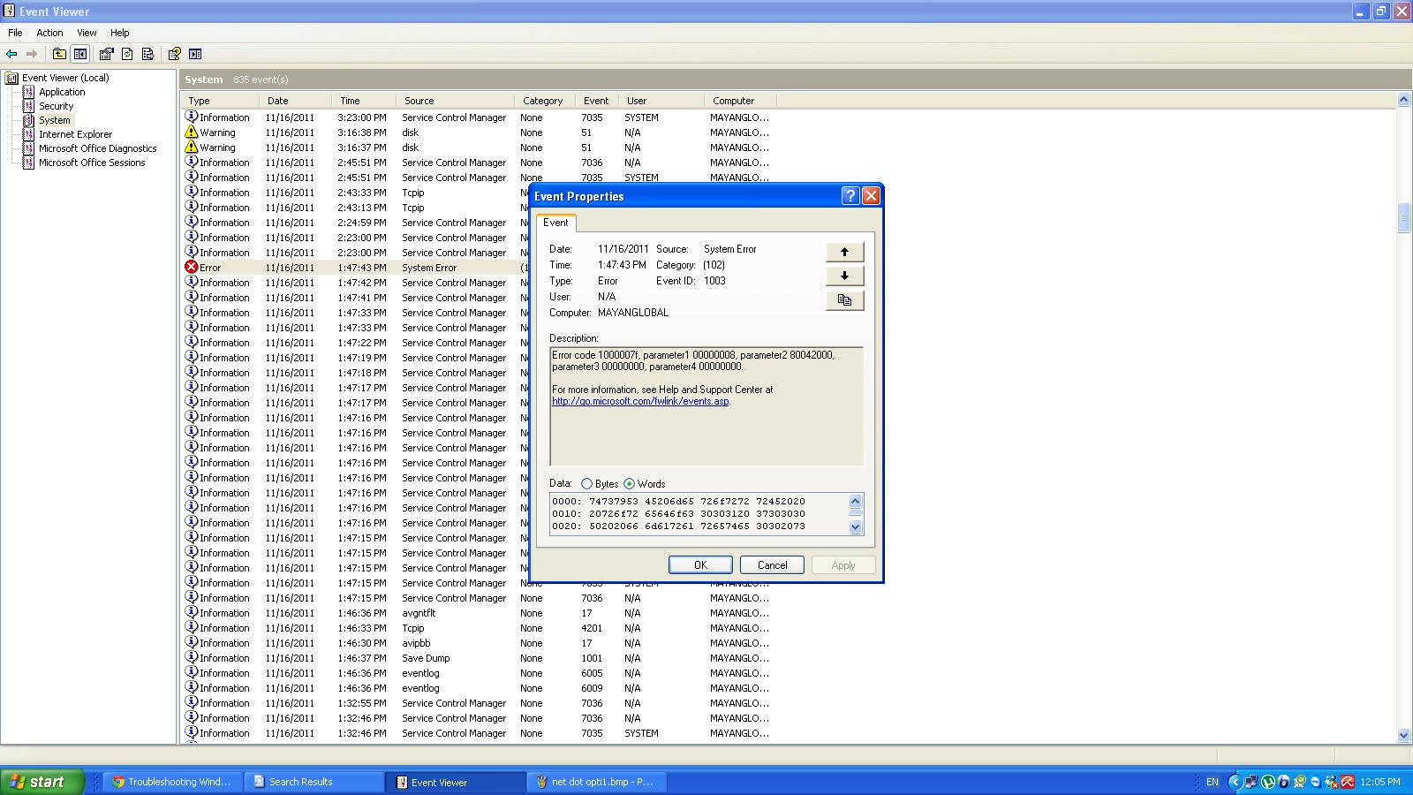Click the OK button
Viewport: 1413px width, 795px height.
(x=700, y=564)
